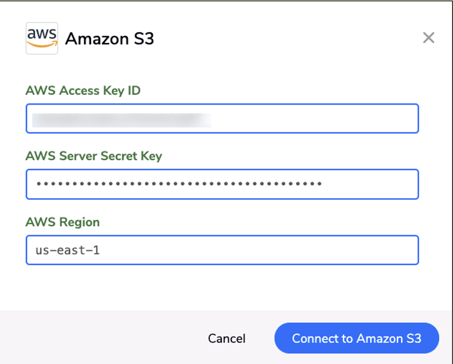Click the orange arrow in the aws logo
This screenshot has width=453, height=364.
click(42, 44)
